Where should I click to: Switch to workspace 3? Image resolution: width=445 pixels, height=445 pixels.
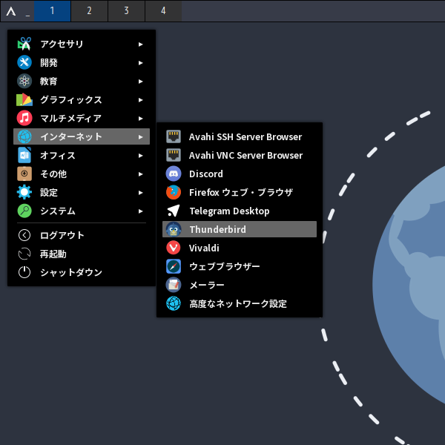pos(126,11)
